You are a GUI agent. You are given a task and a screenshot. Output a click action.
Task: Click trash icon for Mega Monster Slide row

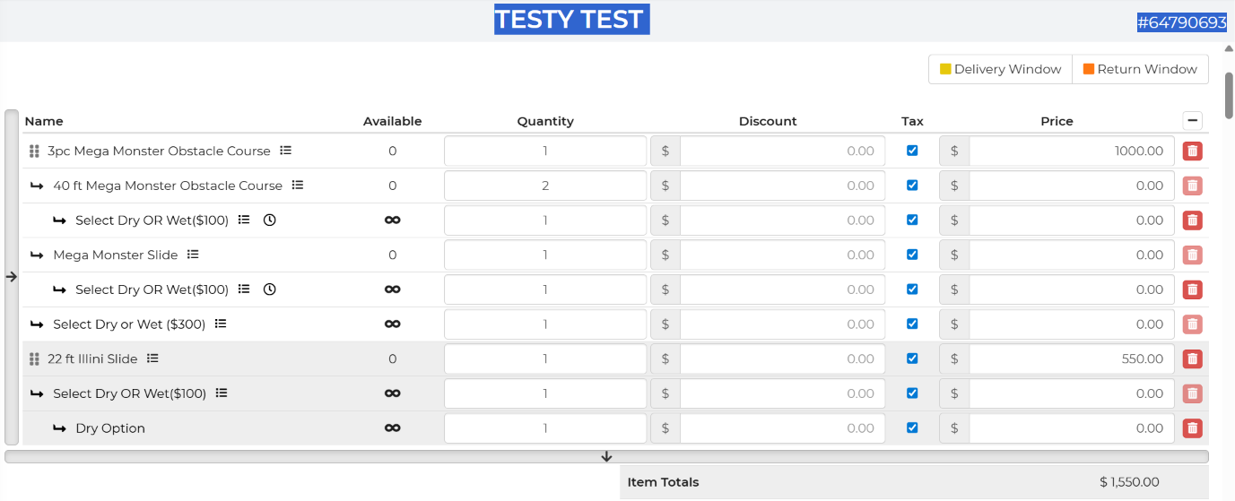[1192, 255]
